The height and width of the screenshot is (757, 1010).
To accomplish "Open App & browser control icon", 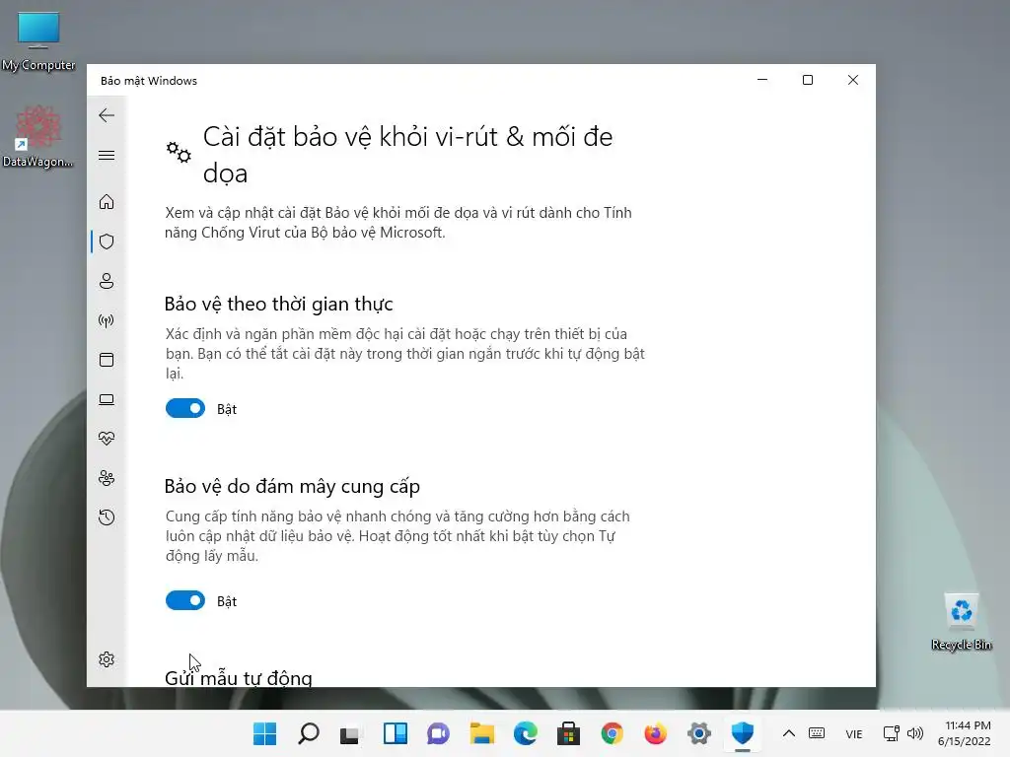I will click(x=107, y=360).
